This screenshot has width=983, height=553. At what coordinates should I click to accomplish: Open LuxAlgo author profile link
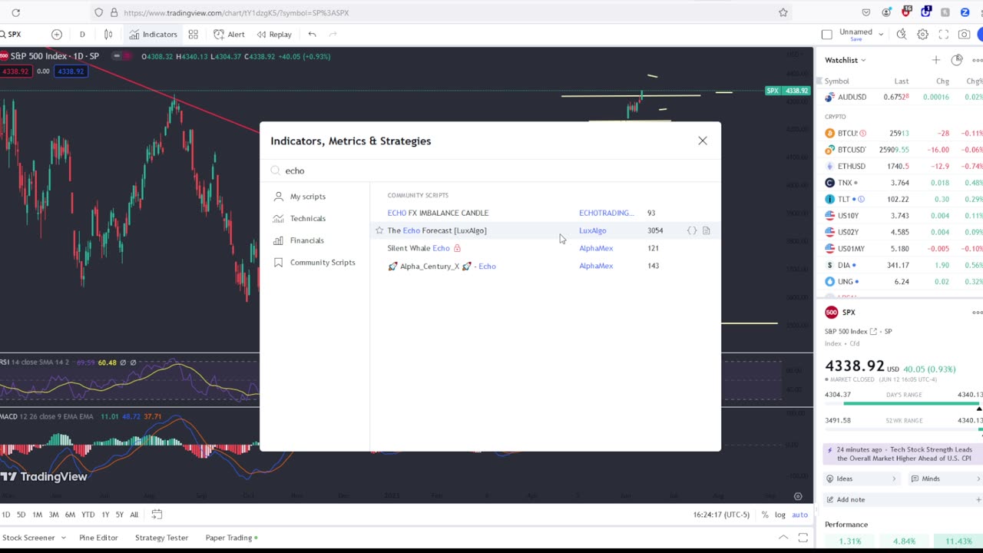(593, 230)
